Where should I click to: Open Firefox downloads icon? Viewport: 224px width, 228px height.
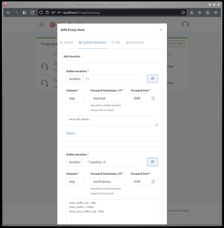(x=192, y=13)
